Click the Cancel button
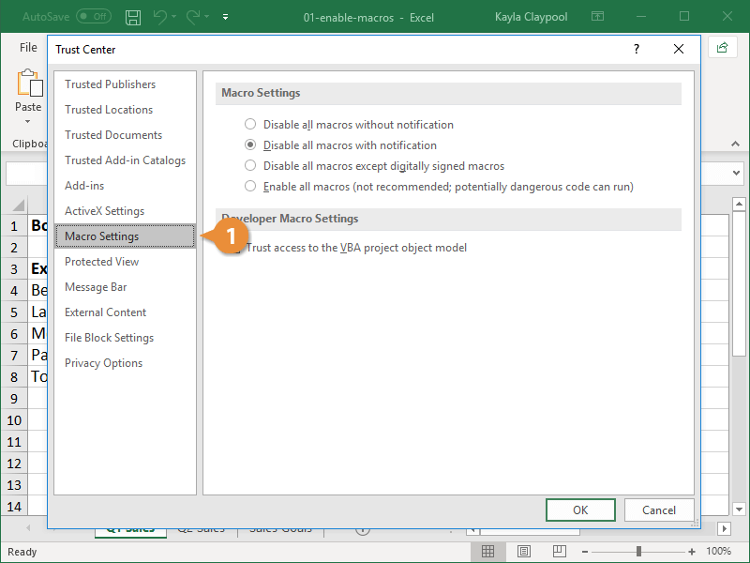 pyautogui.click(x=659, y=510)
